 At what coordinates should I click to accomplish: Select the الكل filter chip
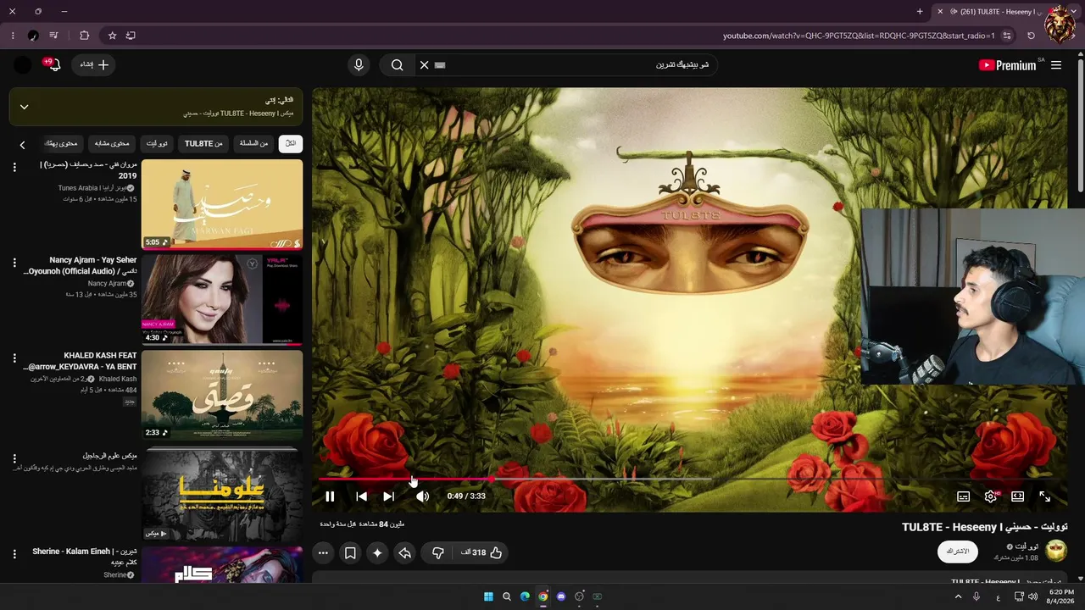pyautogui.click(x=291, y=144)
